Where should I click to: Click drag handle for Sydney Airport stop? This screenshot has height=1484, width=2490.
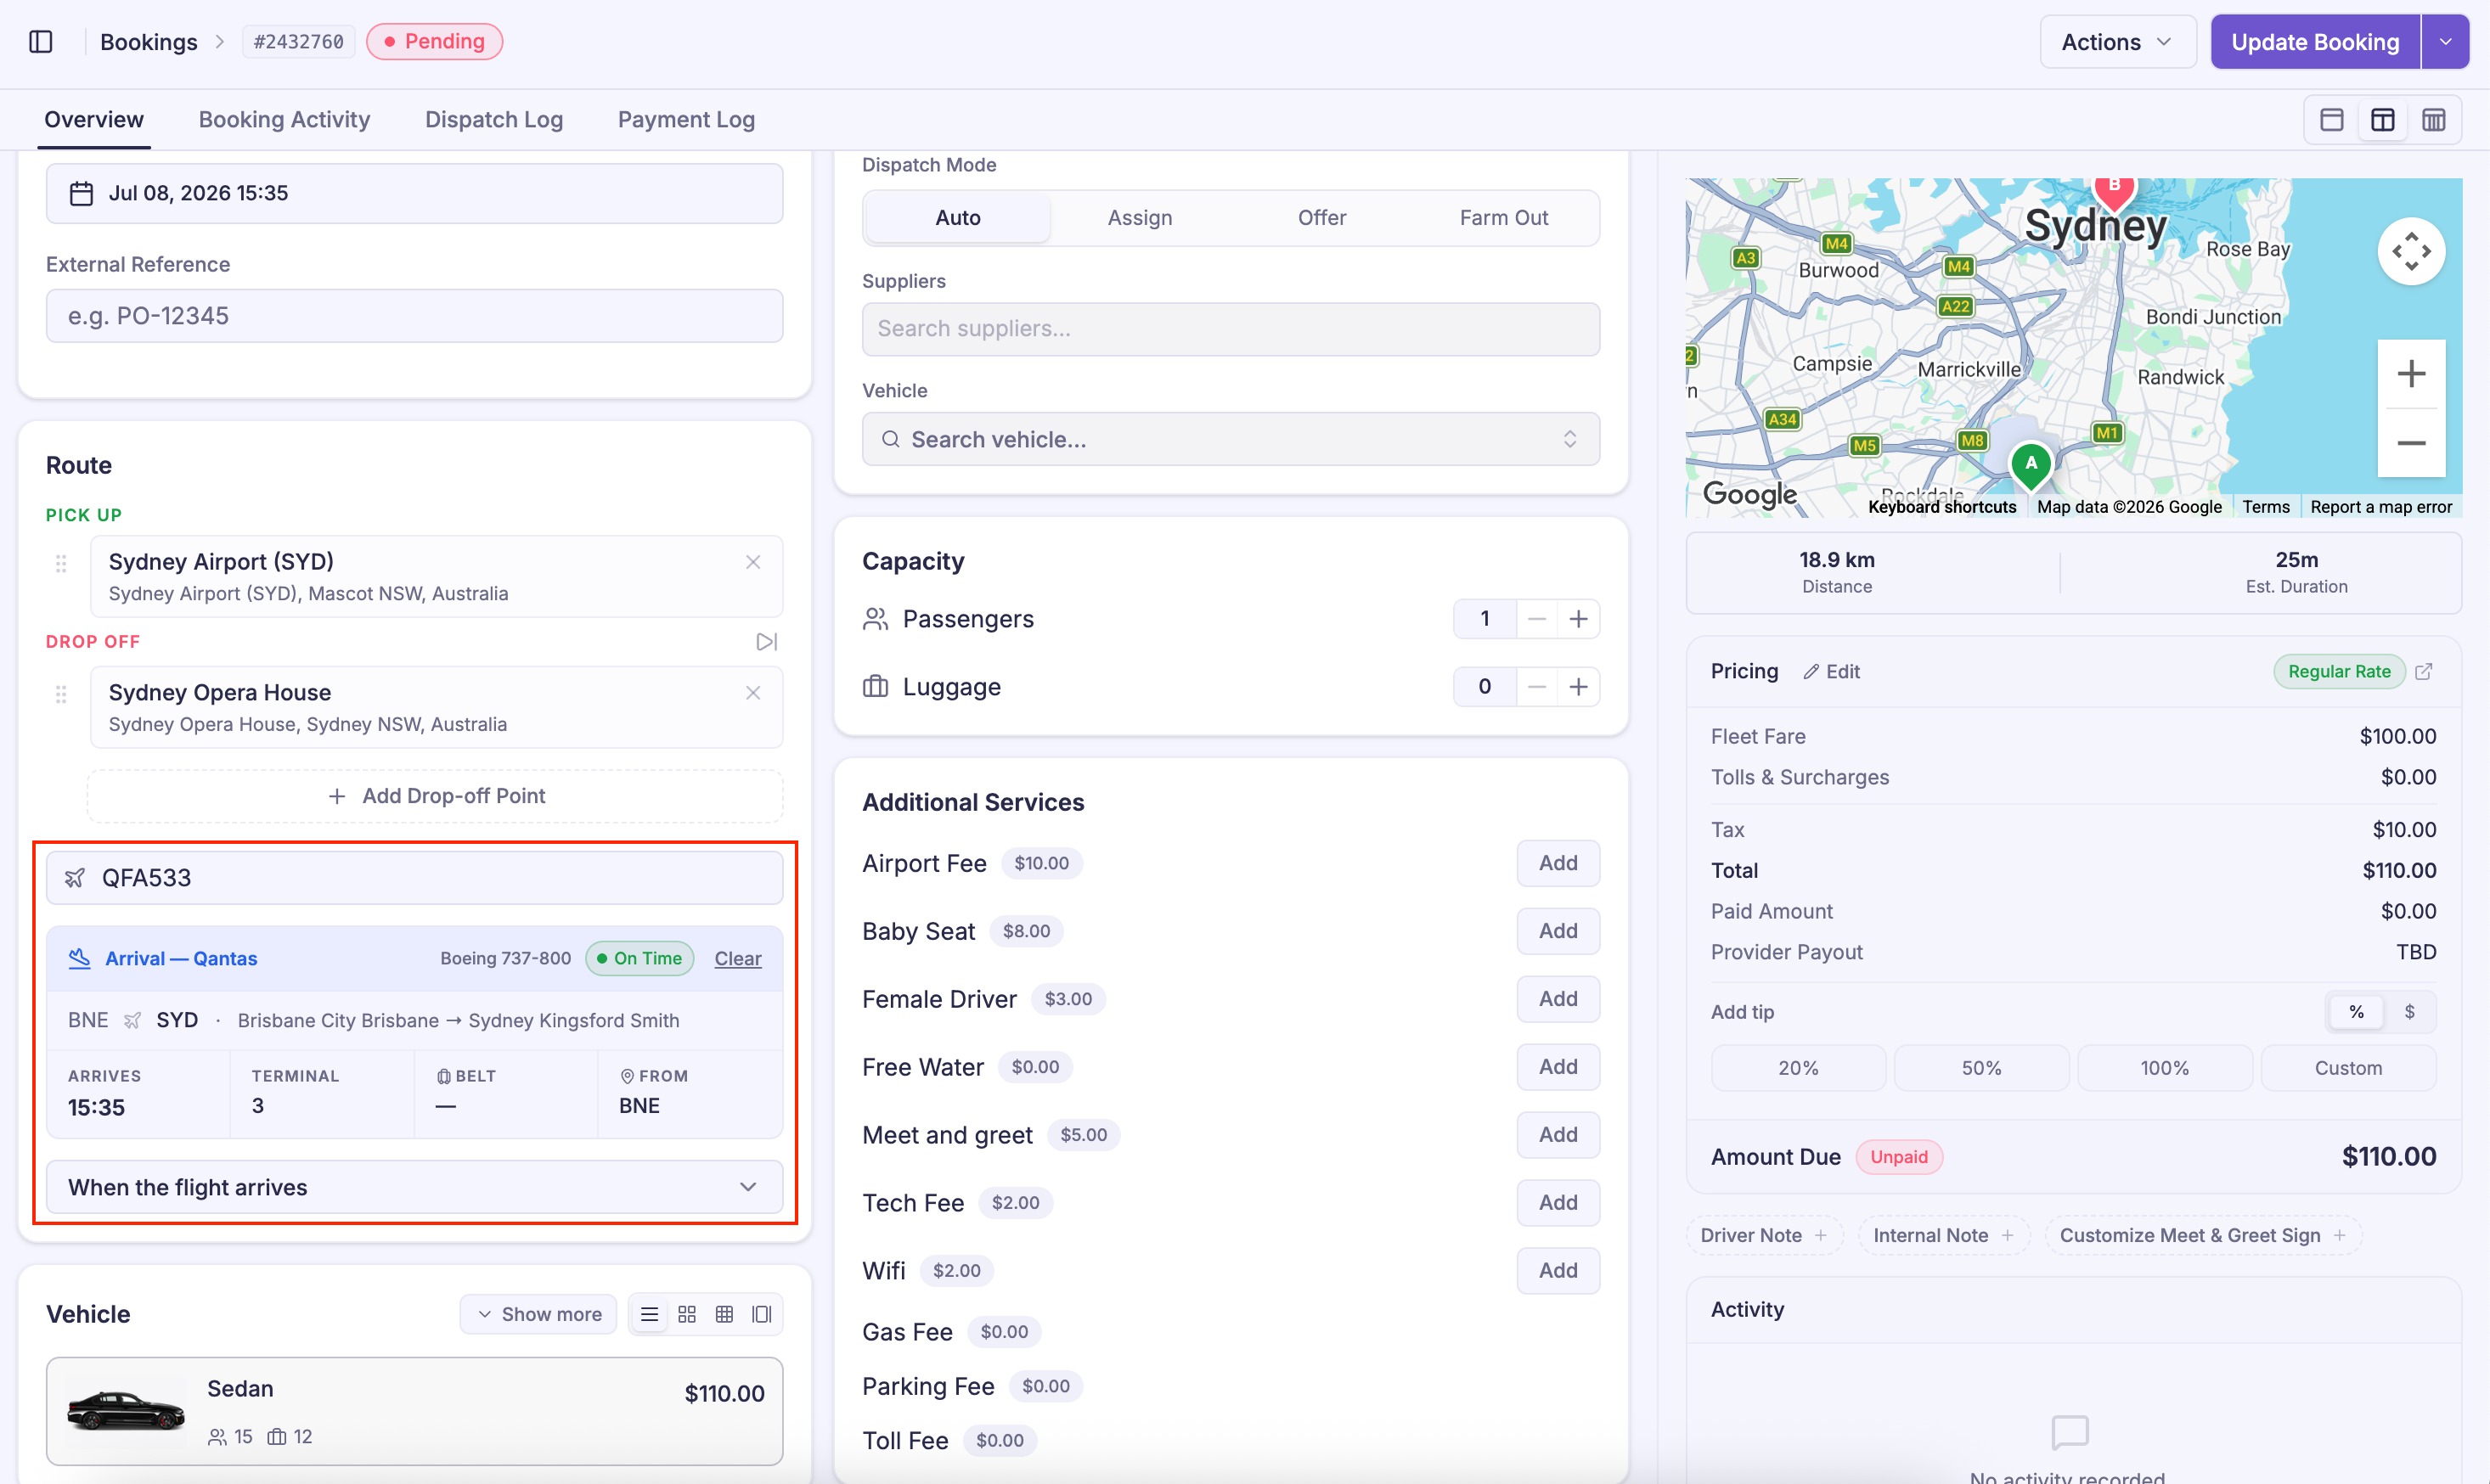[61, 564]
